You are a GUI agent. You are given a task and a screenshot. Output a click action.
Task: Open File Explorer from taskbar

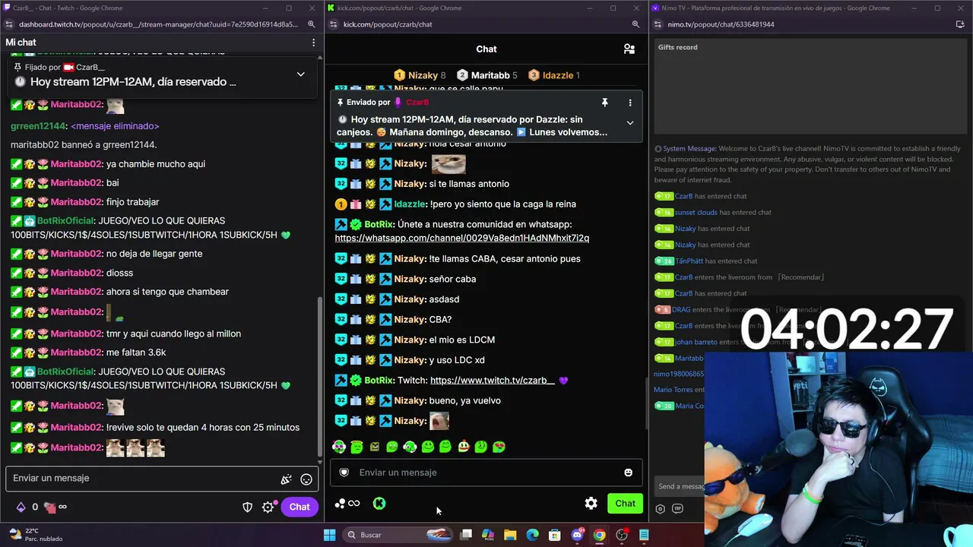(x=510, y=535)
